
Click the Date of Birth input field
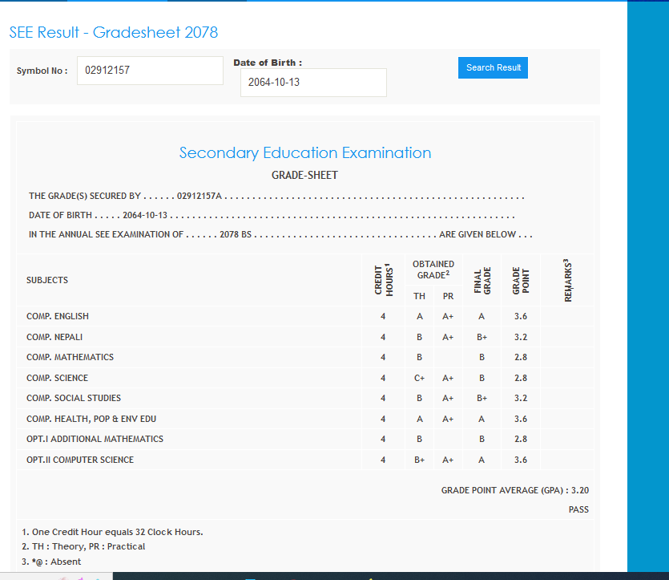pyautogui.click(x=313, y=83)
